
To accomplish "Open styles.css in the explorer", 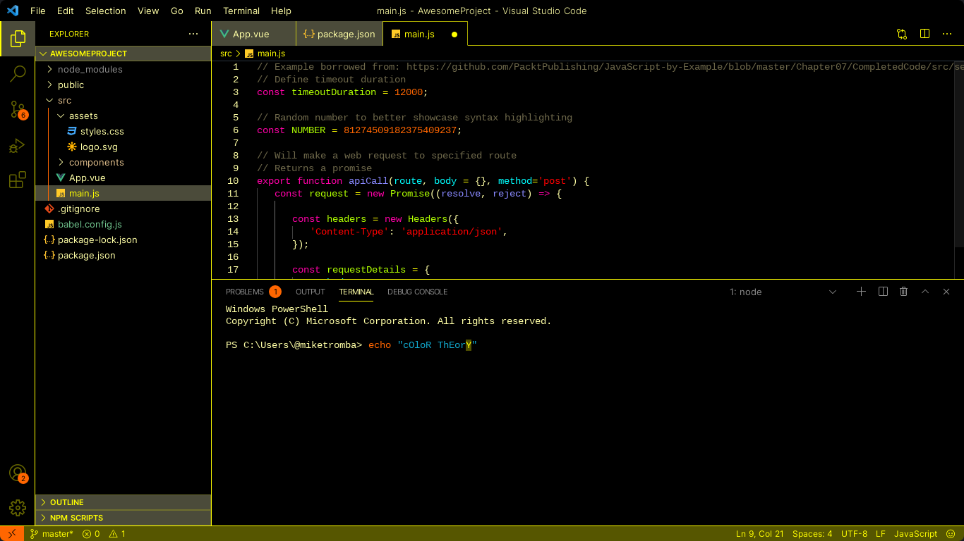I will 123,131.
